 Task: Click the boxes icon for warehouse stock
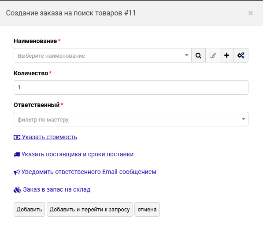17,190
